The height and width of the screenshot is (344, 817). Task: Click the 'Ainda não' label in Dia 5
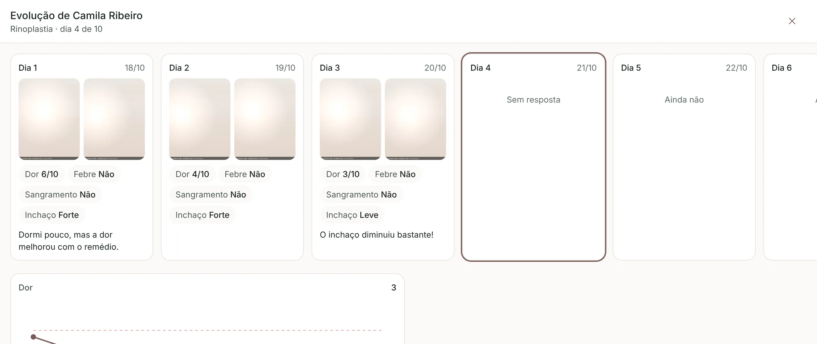point(684,100)
